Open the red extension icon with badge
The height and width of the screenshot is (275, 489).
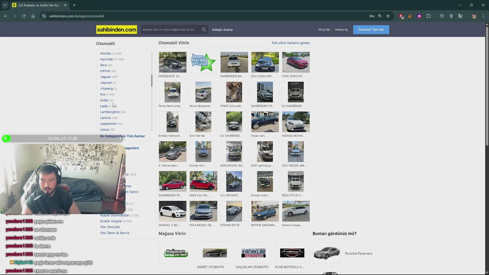[401, 16]
